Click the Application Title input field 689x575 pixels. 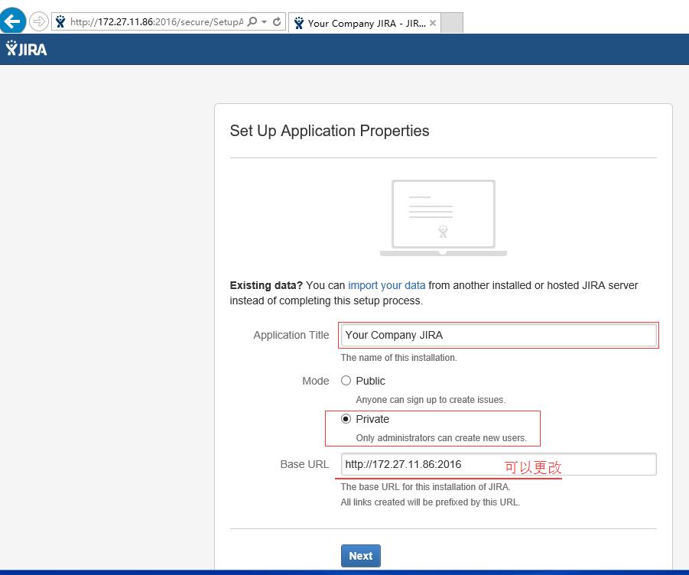click(499, 335)
